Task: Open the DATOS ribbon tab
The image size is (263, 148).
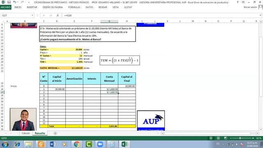Action: coord(89,7)
